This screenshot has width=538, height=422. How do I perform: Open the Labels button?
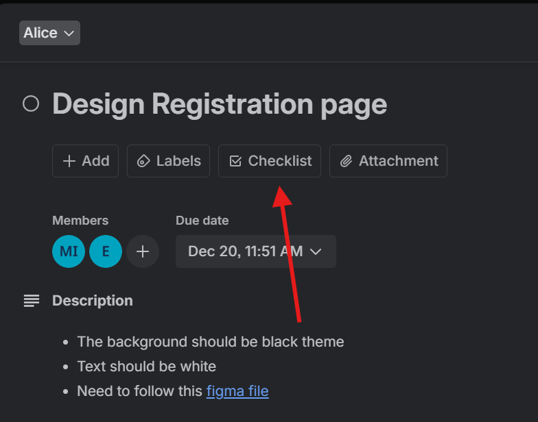[169, 161]
